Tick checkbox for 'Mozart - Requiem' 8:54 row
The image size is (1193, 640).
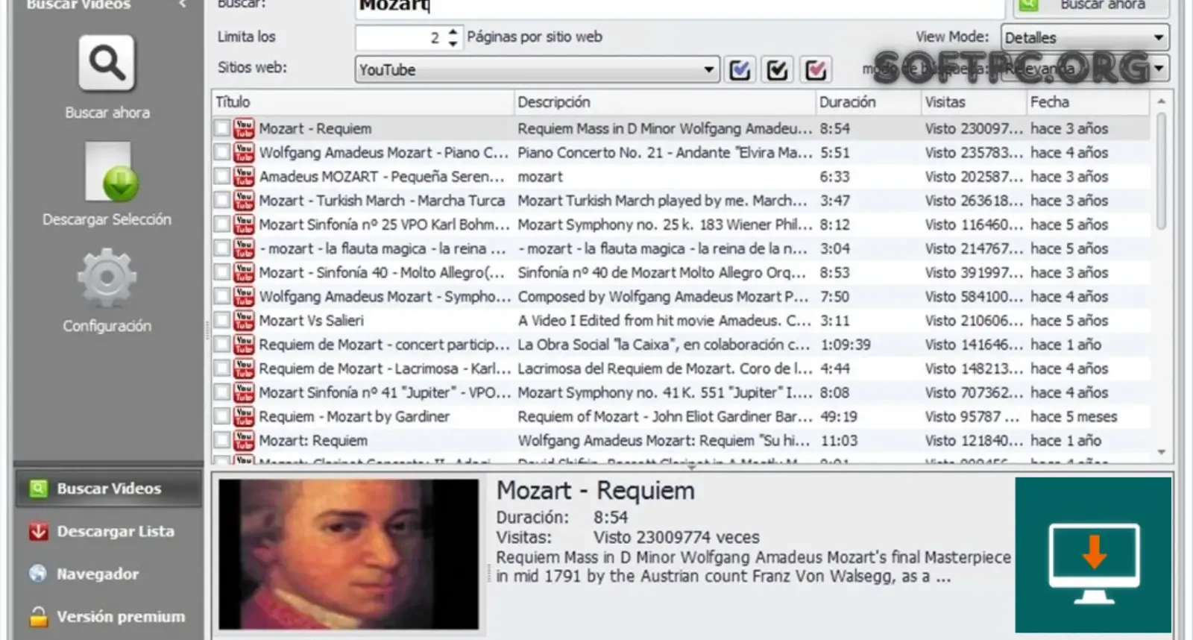pyautogui.click(x=221, y=128)
